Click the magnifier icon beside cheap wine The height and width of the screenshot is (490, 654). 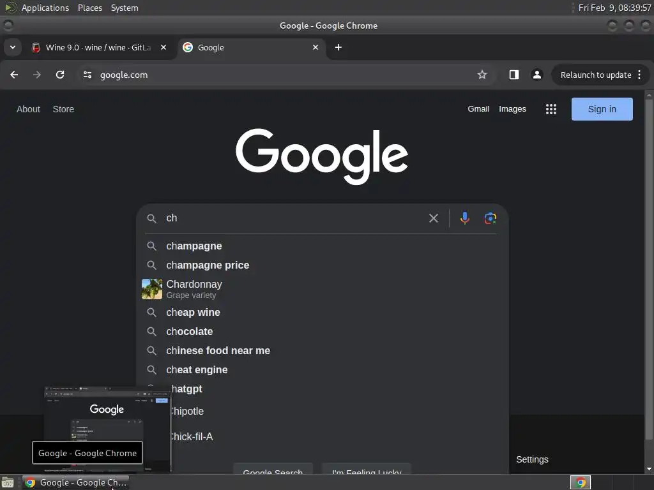pyautogui.click(x=152, y=313)
